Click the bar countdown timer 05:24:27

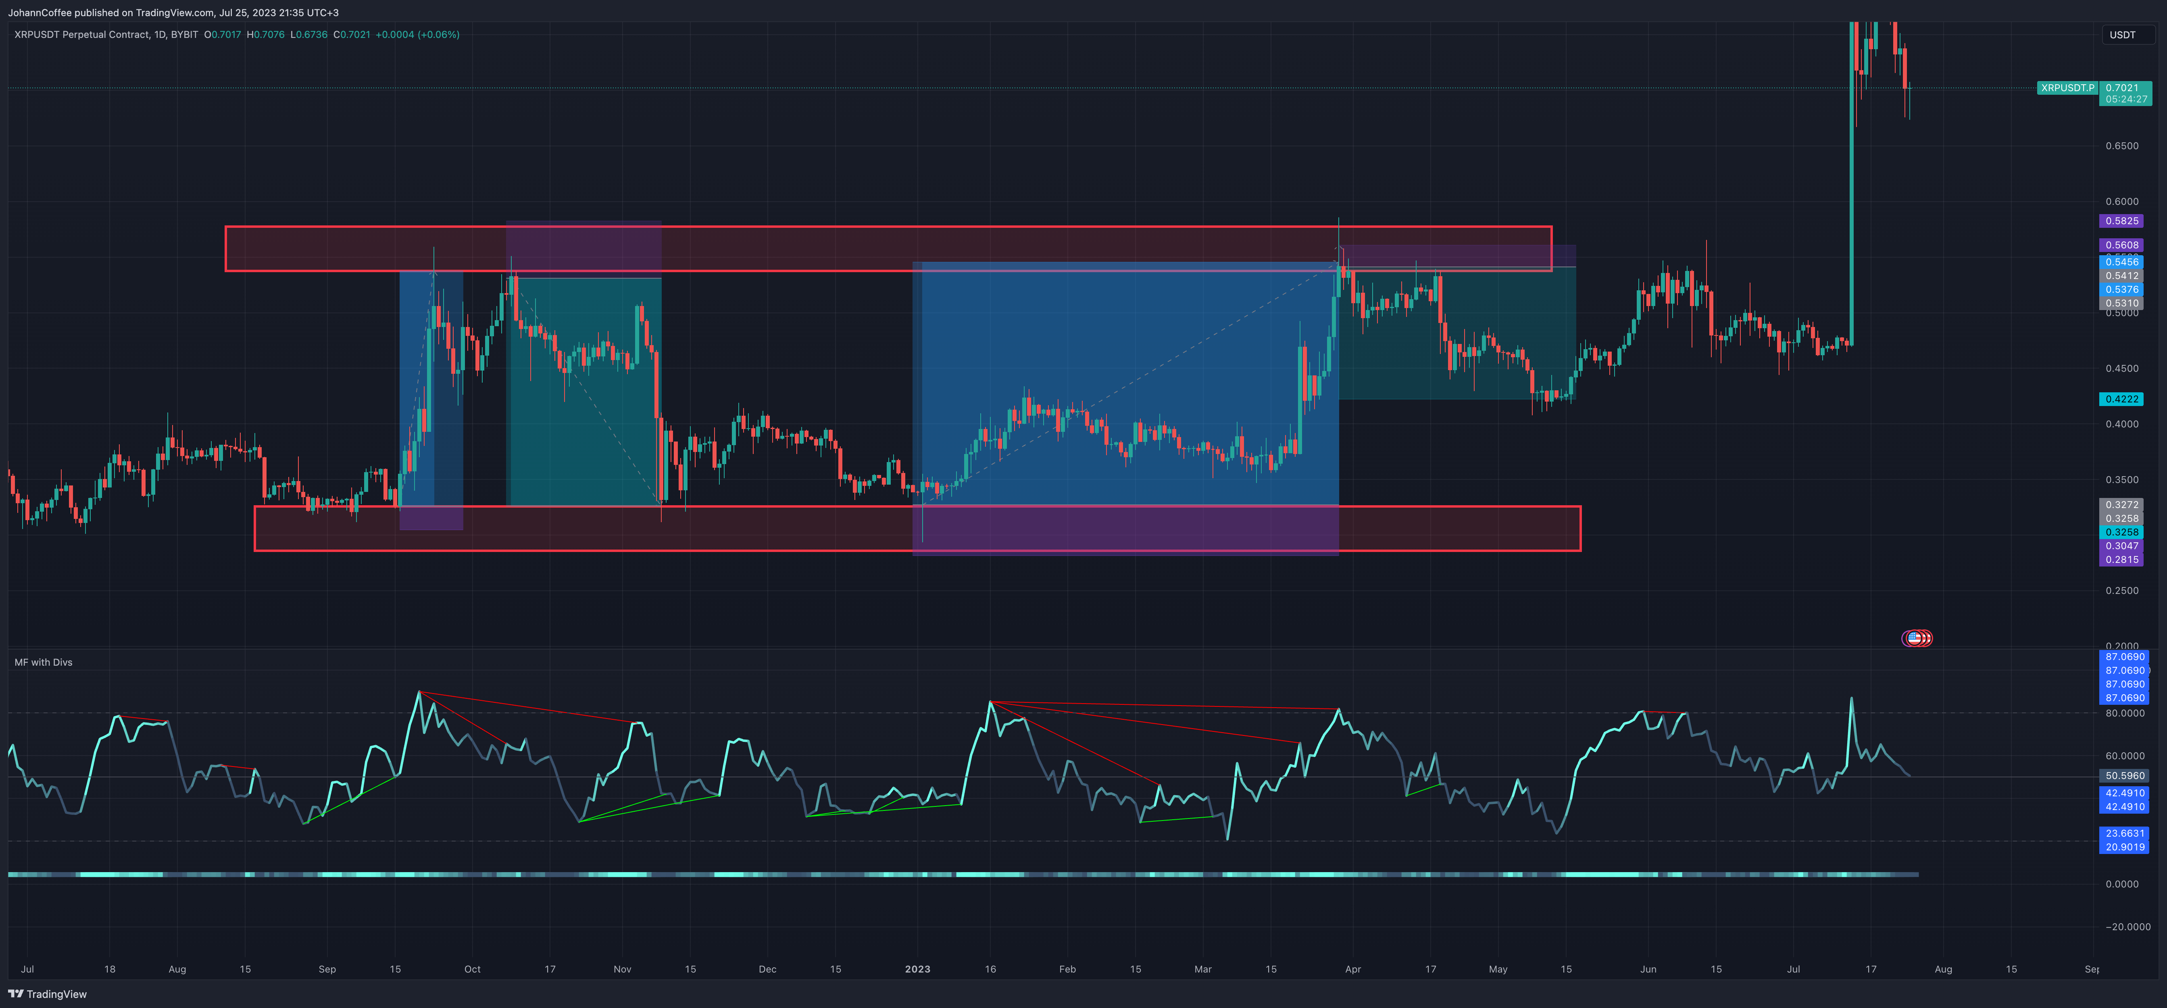click(x=2125, y=99)
